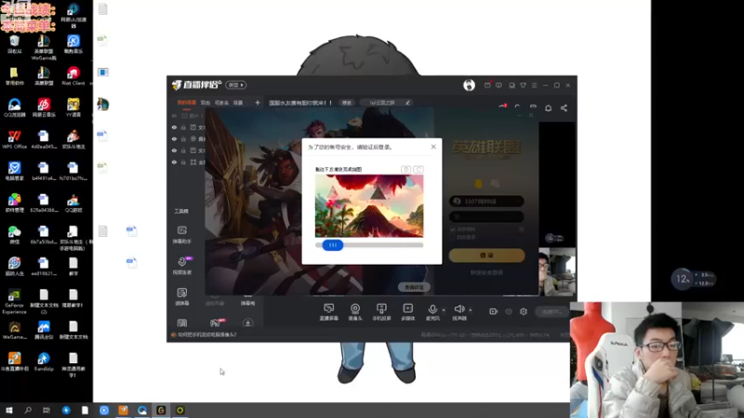The image size is (744, 418).
Task: Check the auto login checkbox in login panel
Action: [x=453, y=237]
